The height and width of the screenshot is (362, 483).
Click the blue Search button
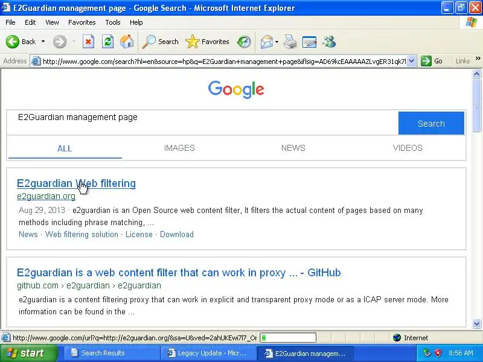click(x=431, y=123)
